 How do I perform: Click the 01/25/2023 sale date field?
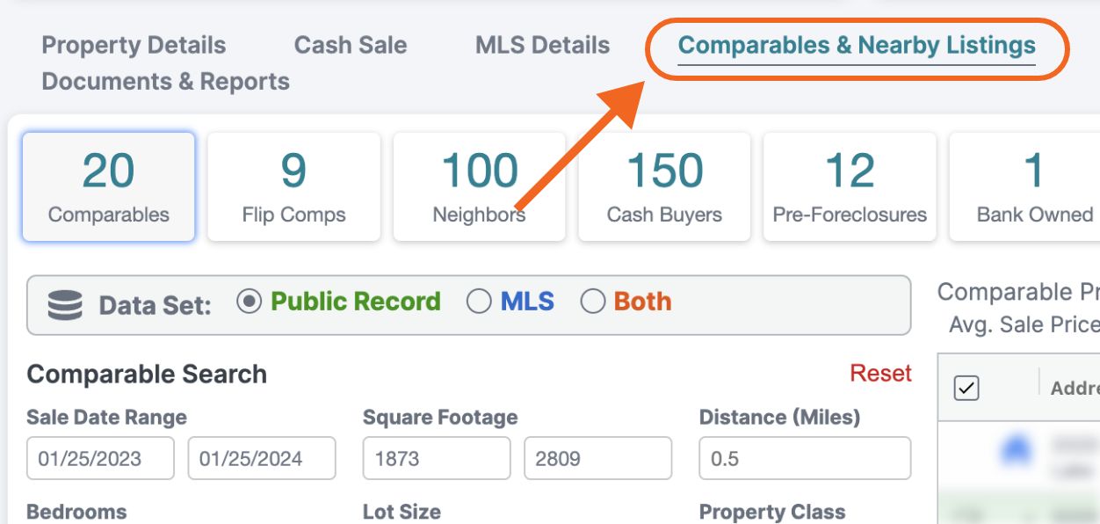tap(99, 458)
